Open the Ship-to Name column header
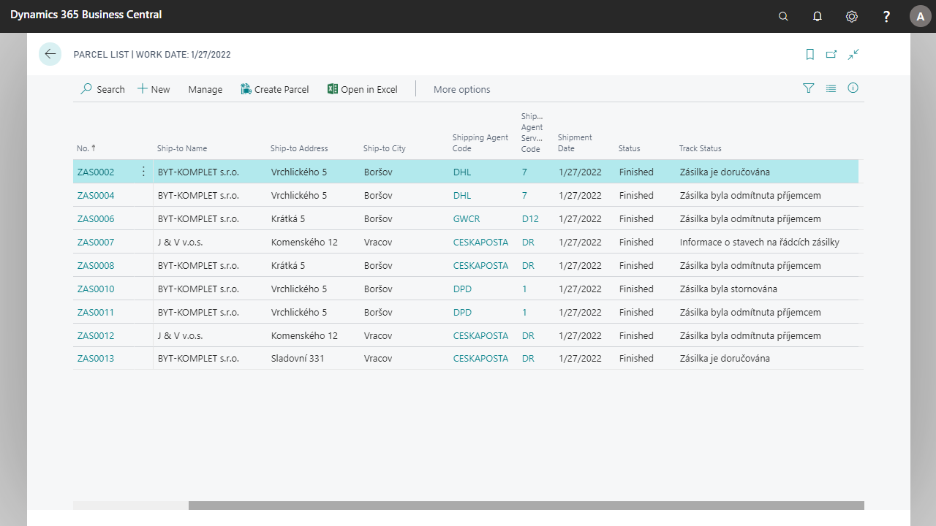 182,148
